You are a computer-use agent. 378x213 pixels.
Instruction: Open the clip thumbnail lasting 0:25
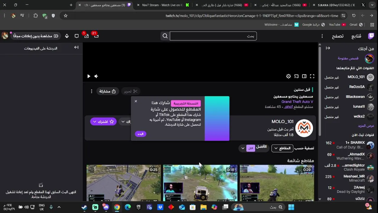coord(124,183)
